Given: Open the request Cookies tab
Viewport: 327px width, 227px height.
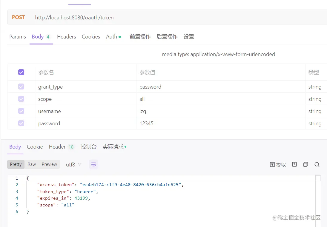Looking at the screenshot, I should pos(91,37).
